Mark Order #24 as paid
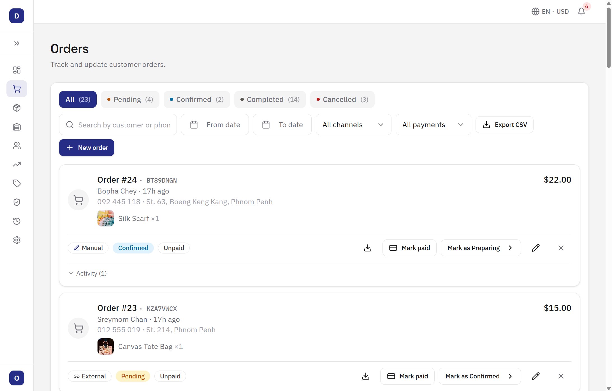 tap(409, 248)
